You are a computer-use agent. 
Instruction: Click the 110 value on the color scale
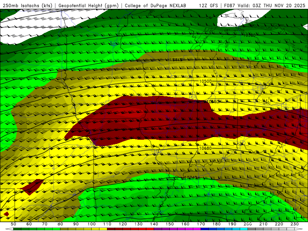coord(107,224)
